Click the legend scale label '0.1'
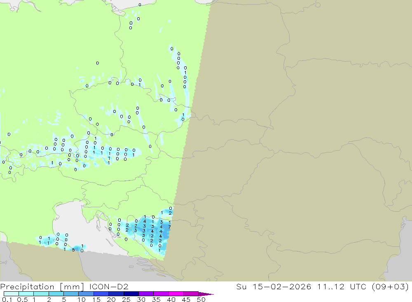The width and height of the screenshot is (412, 302). pyautogui.click(x=7, y=300)
